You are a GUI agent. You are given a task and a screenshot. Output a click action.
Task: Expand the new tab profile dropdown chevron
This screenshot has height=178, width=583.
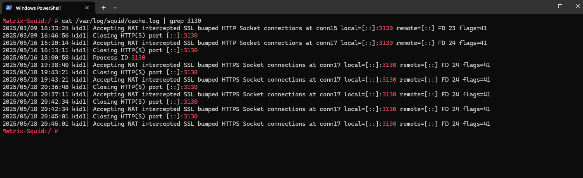[x=115, y=7]
